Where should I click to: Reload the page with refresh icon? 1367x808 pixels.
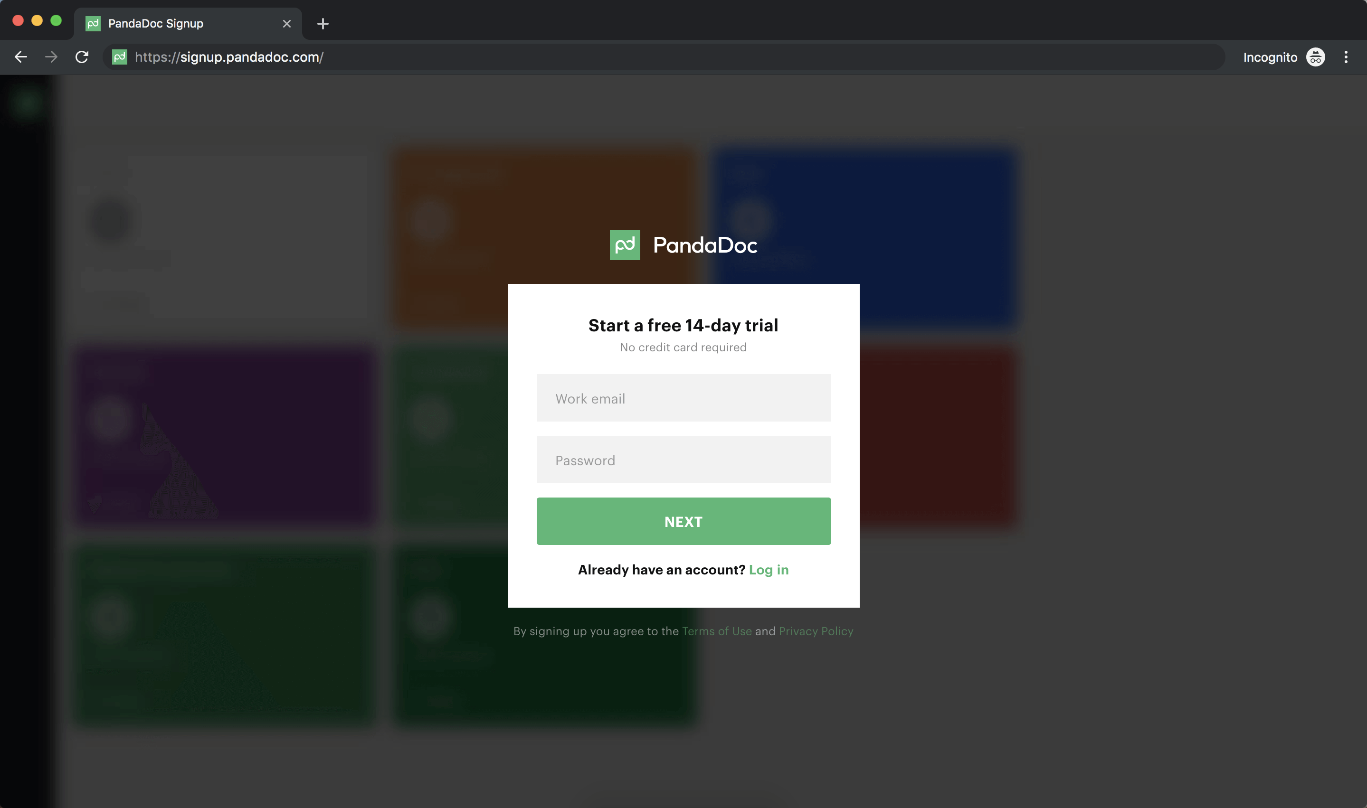coord(82,57)
